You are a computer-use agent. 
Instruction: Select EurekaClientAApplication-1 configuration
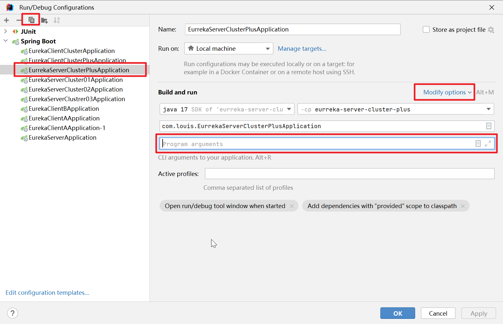point(67,128)
